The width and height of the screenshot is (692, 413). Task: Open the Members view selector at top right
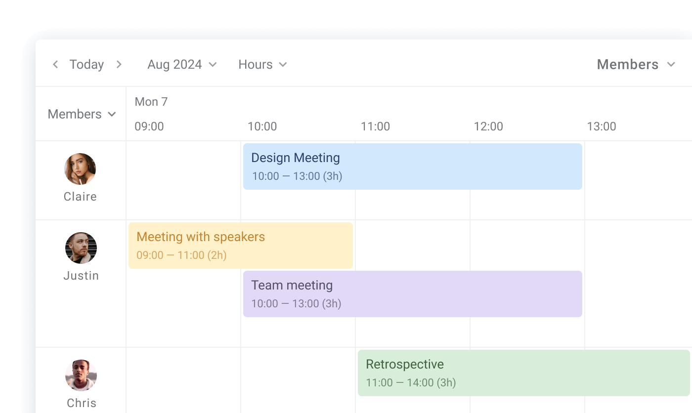[636, 64]
